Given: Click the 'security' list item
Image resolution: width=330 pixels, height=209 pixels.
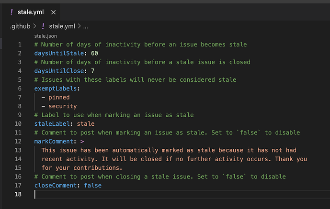Looking at the screenshot, I should click(x=63, y=106).
